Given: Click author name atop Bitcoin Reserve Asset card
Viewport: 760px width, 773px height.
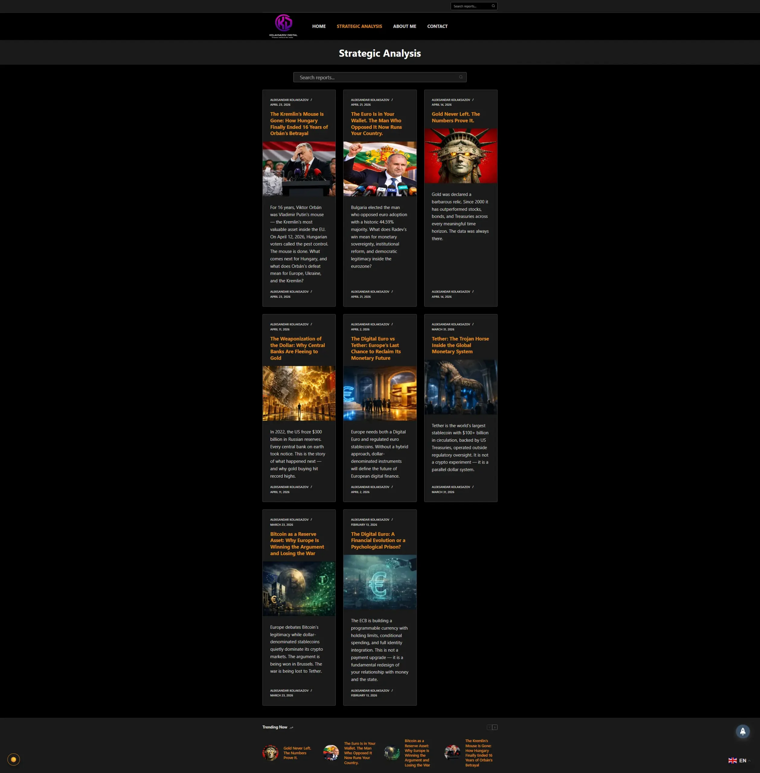Looking at the screenshot, I should click(x=289, y=520).
